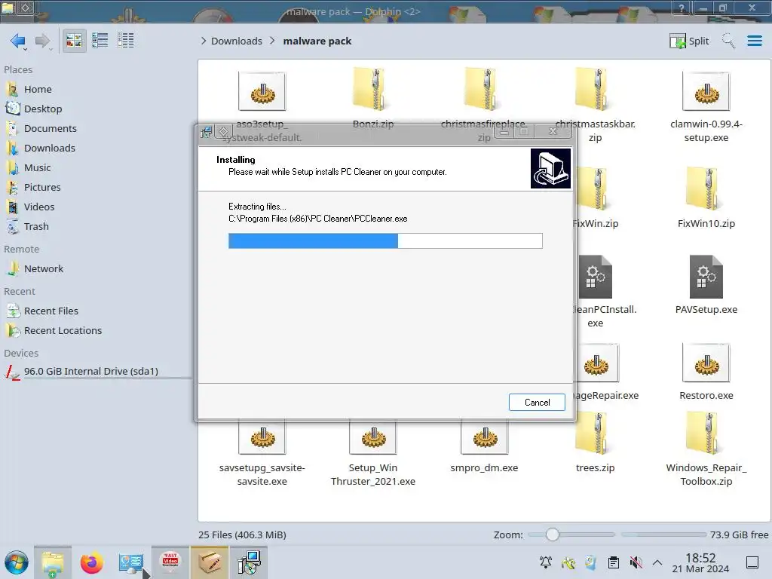Click muted volume tray icon
This screenshot has width=772, height=579.
coord(636,562)
